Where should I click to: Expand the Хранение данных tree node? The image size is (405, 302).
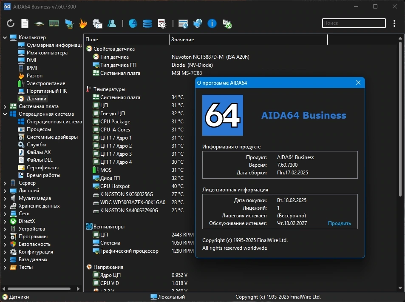[x=5, y=206]
